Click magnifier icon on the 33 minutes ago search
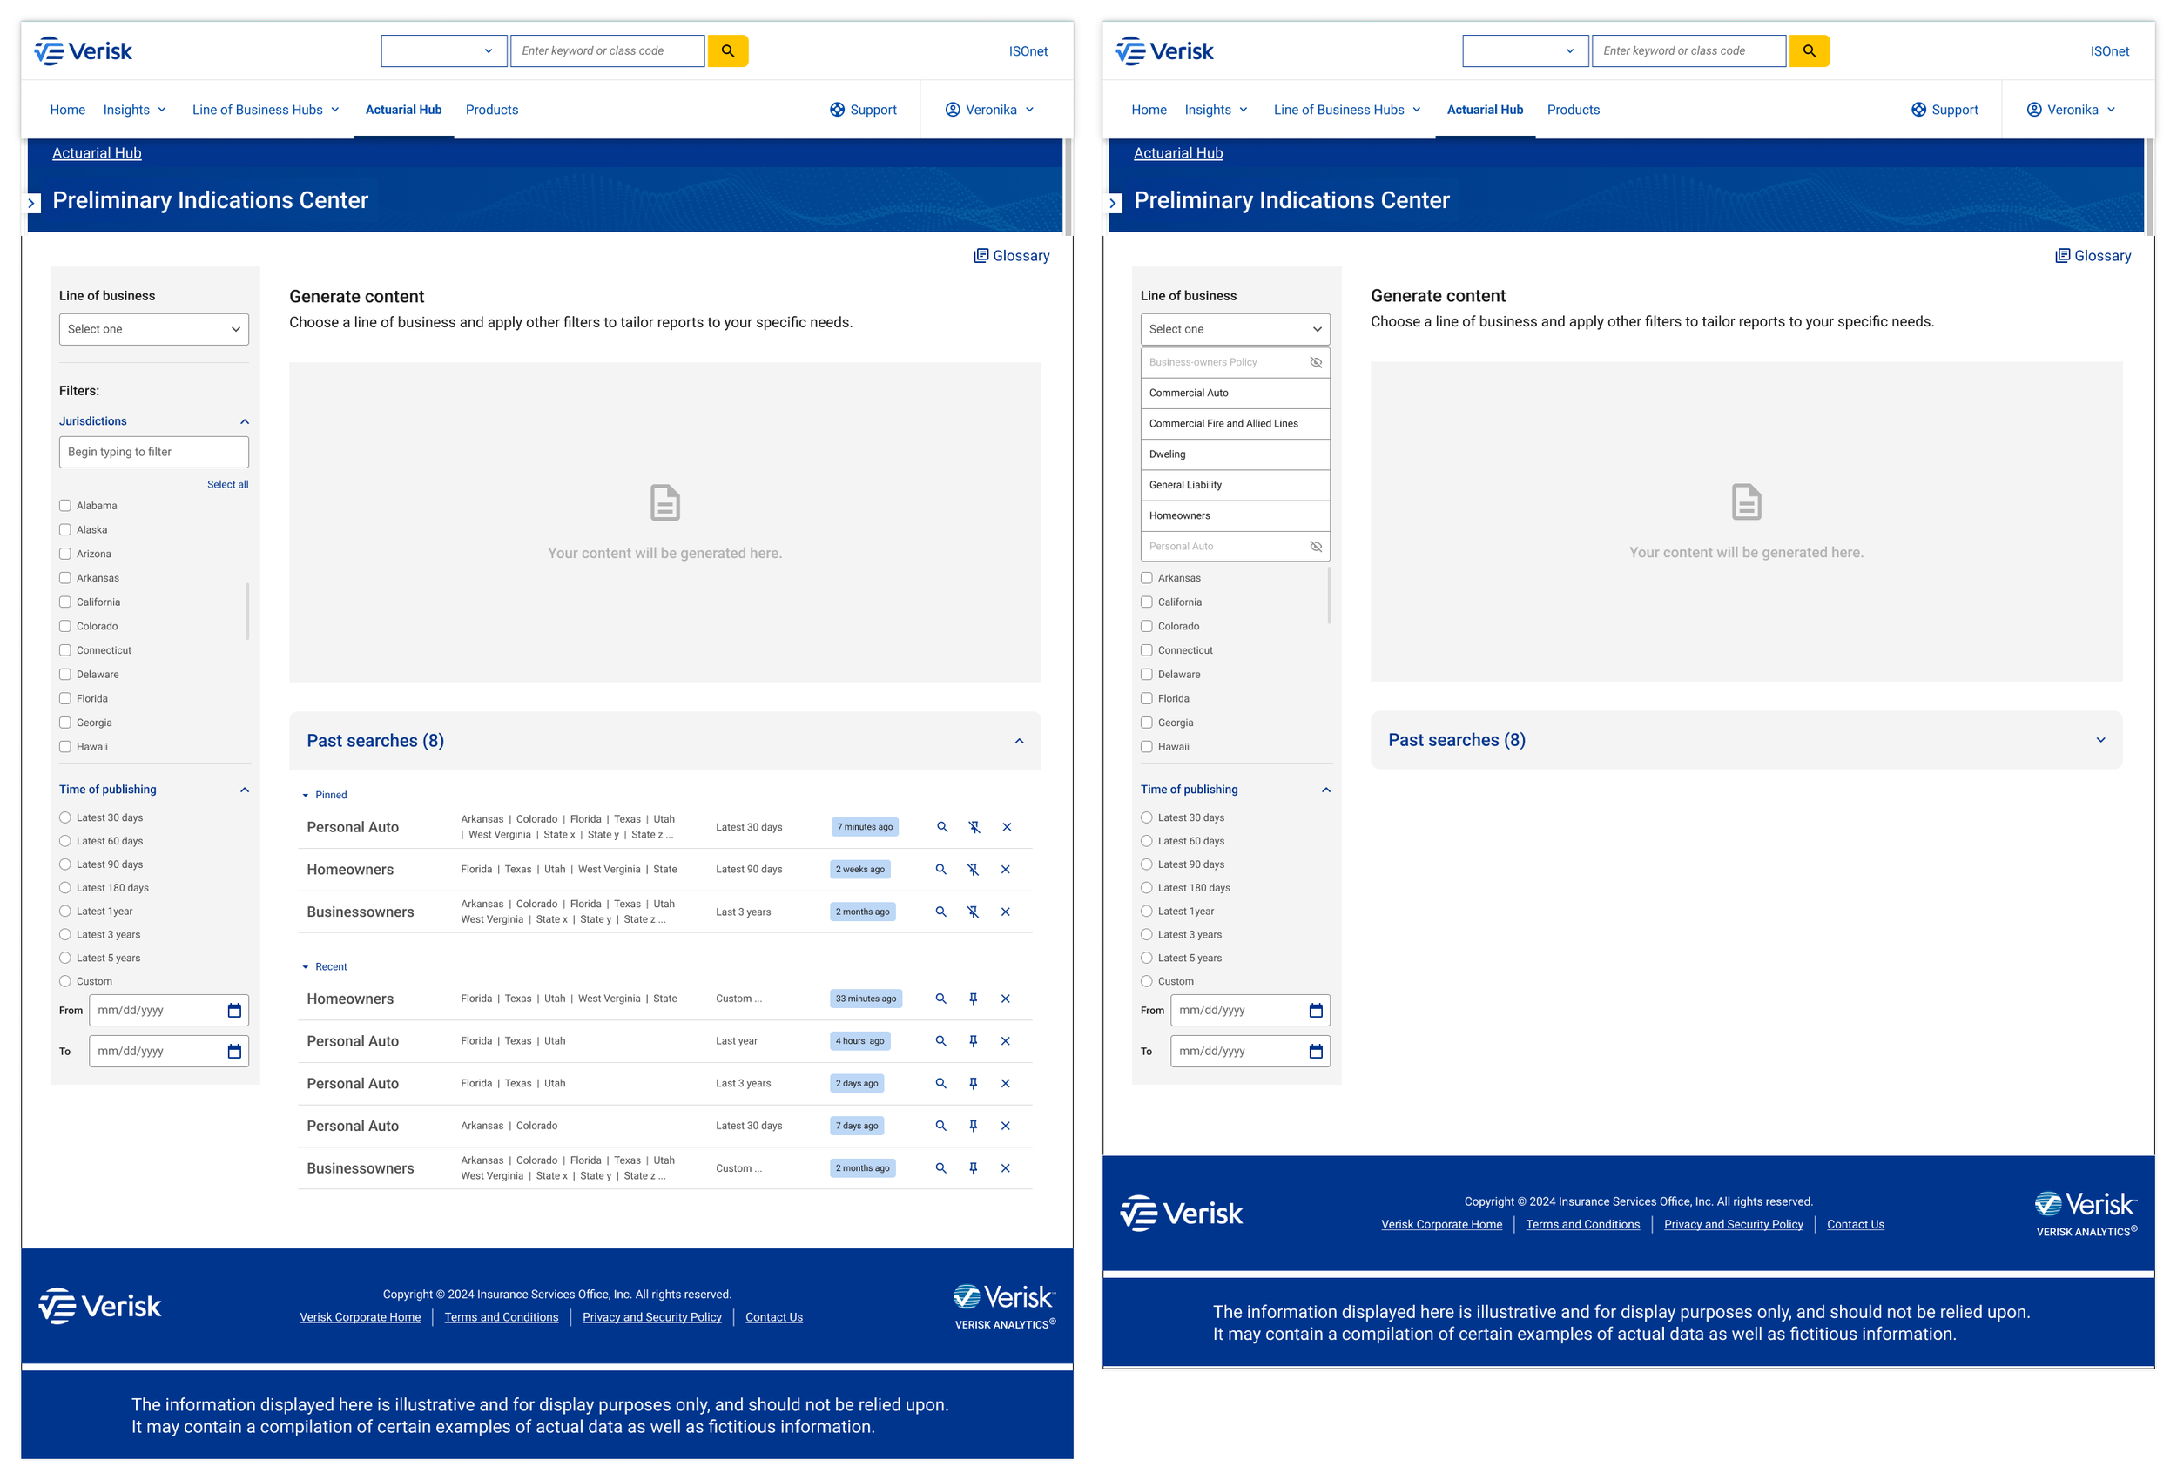2177x1480 pixels. (x=940, y=999)
